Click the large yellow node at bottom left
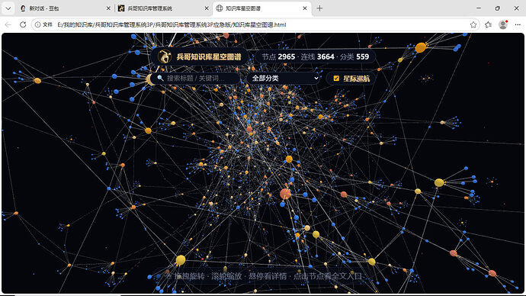This screenshot has height=296, width=526. [181, 259]
